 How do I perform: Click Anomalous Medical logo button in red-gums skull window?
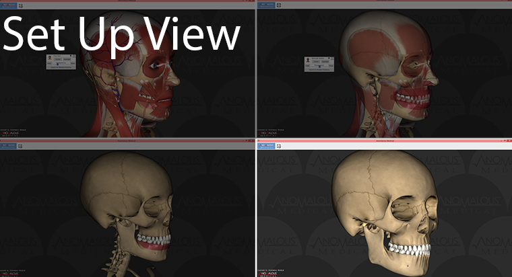tap(8, 146)
